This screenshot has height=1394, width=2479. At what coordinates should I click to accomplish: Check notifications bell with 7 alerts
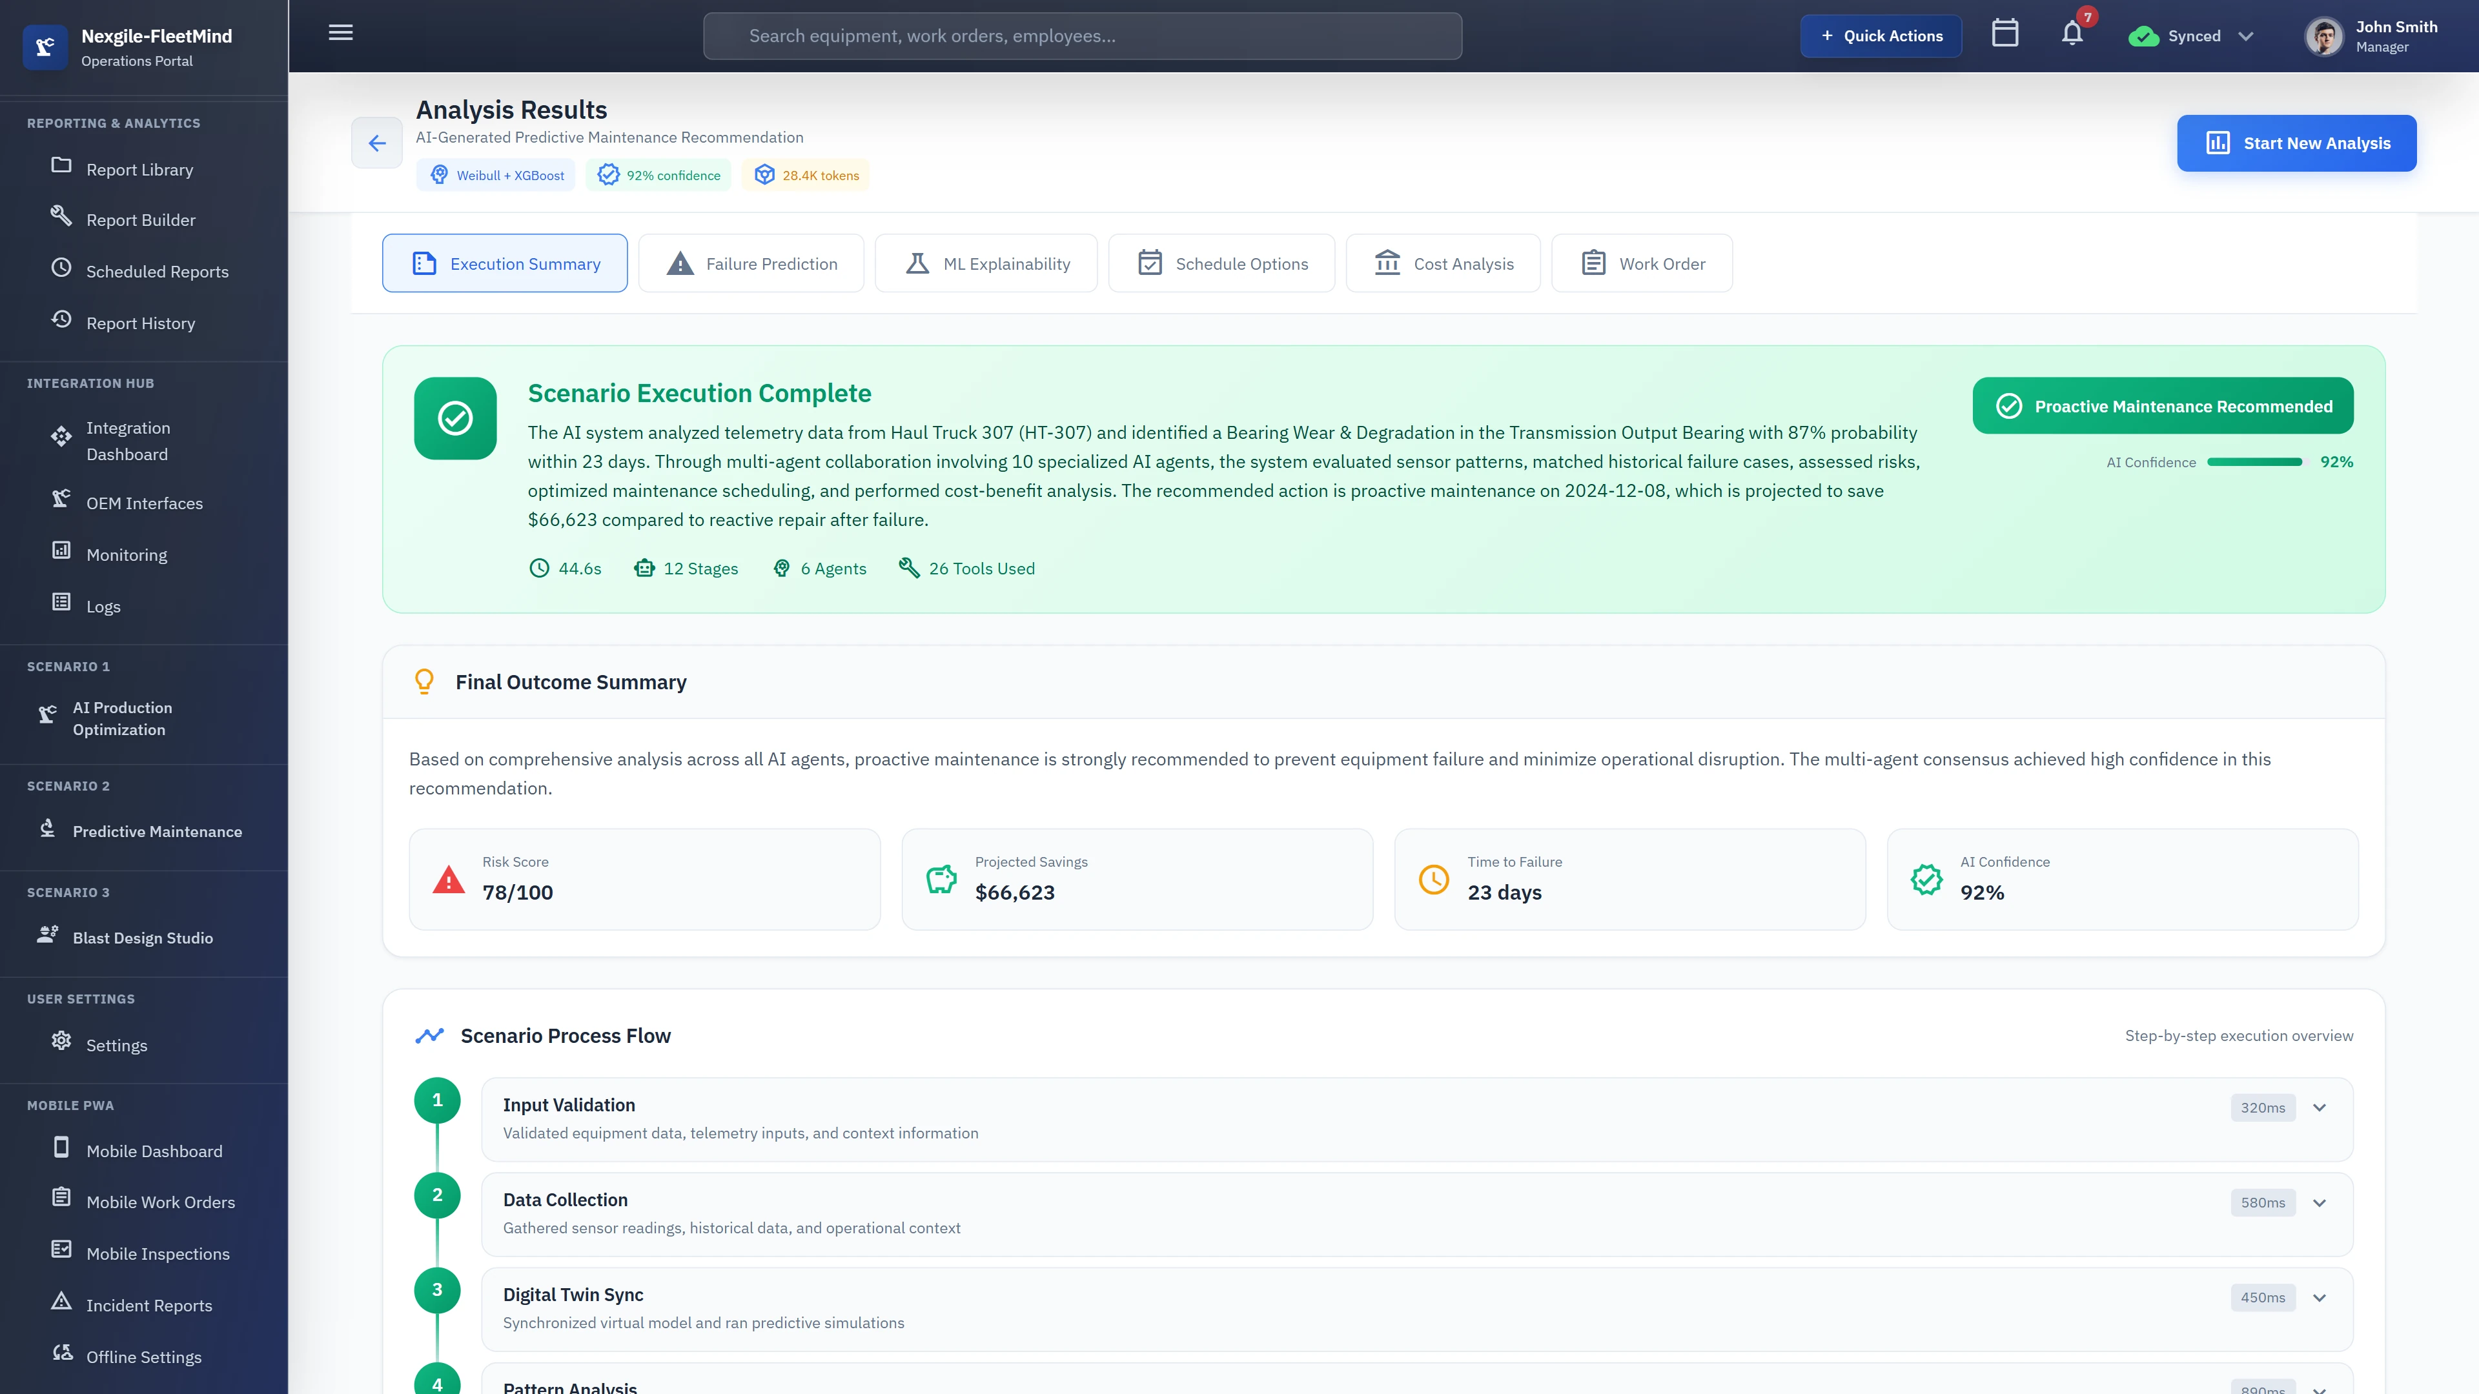[x=2071, y=35]
